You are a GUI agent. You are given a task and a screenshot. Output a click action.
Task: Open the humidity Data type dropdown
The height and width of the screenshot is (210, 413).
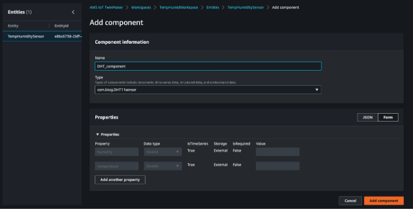(x=163, y=152)
